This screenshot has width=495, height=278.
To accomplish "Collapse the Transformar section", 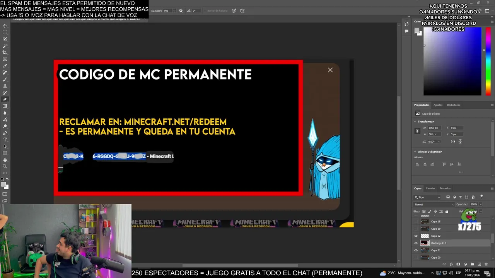I will click(x=415, y=122).
